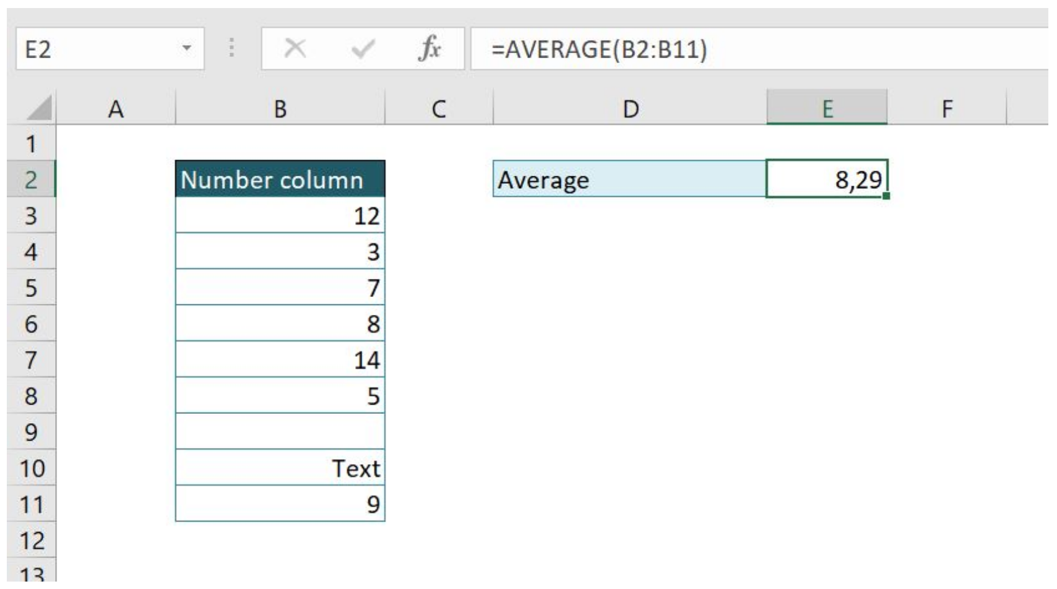Select the cell containing 14
Screen dimensions: 1057x589
(x=282, y=360)
